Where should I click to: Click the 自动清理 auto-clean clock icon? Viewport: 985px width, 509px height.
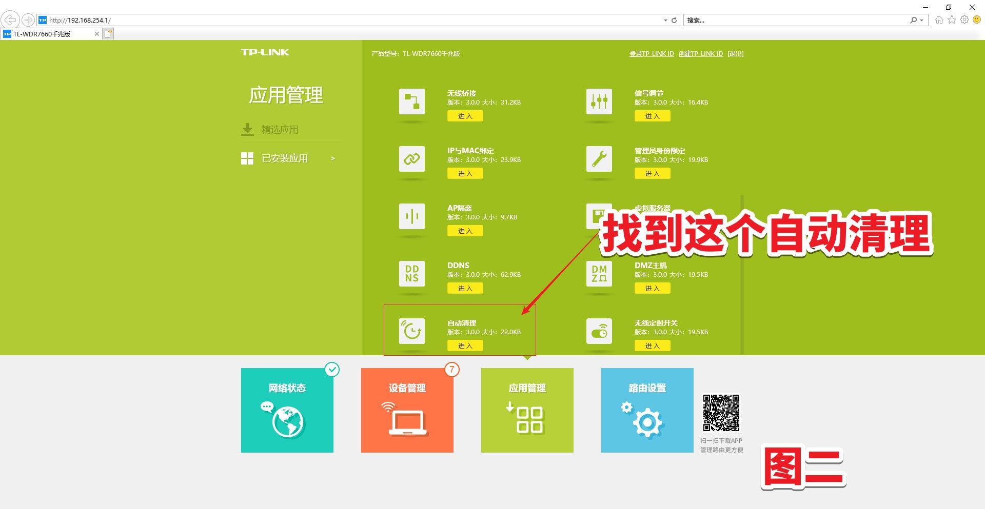[x=411, y=331]
